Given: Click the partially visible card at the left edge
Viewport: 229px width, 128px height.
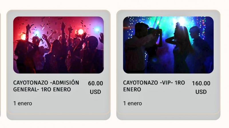Looking at the screenshot, I should [x=0, y=65].
